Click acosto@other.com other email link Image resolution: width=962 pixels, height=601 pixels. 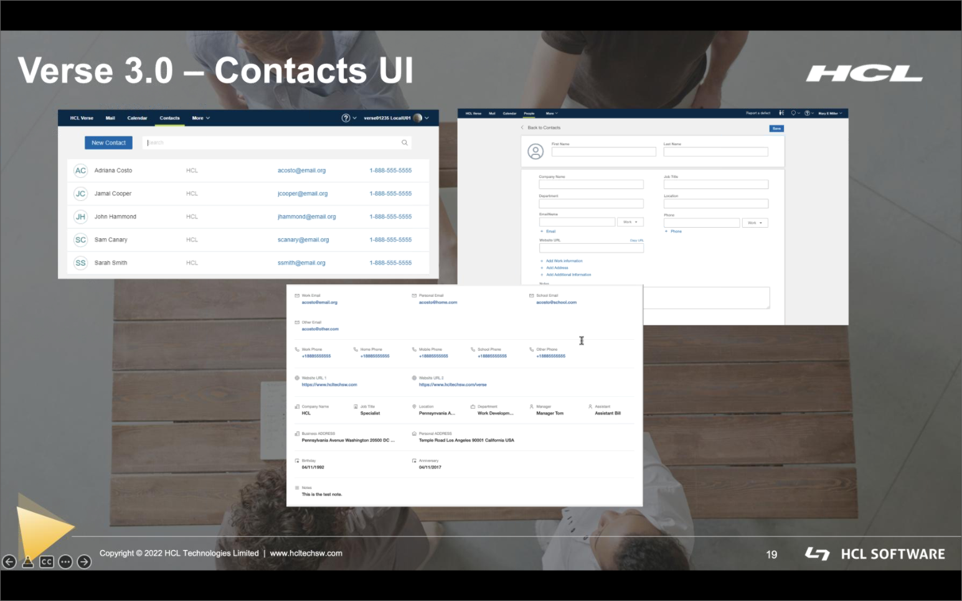(x=320, y=329)
